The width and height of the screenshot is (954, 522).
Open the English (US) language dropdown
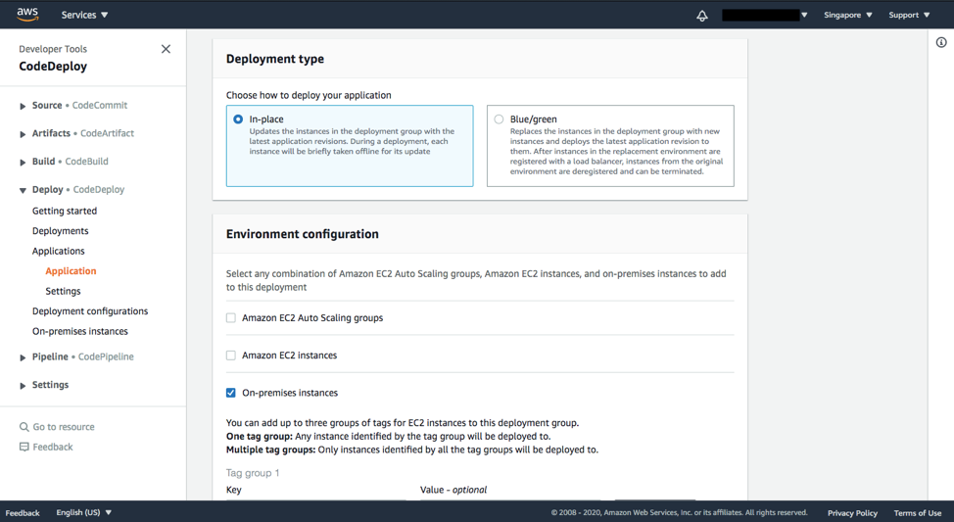[84, 512]
